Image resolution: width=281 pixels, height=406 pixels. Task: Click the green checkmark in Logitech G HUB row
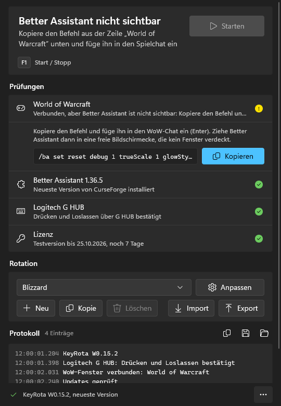click(259, 211)
